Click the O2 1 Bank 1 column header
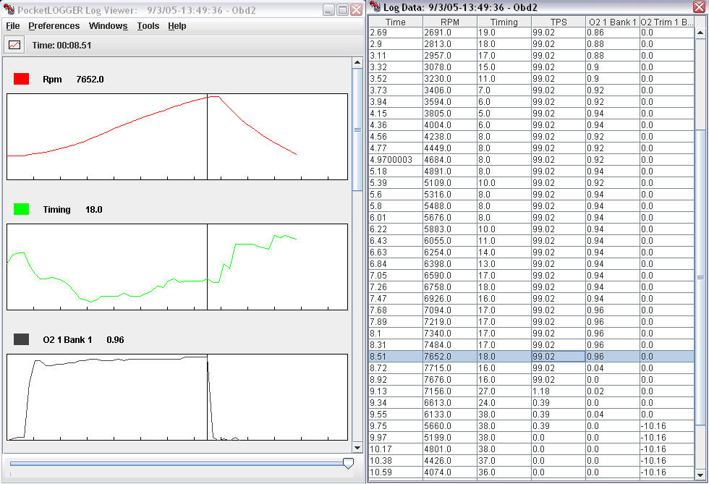The height and width of the screenshot is (484, 709). [613, 22]
